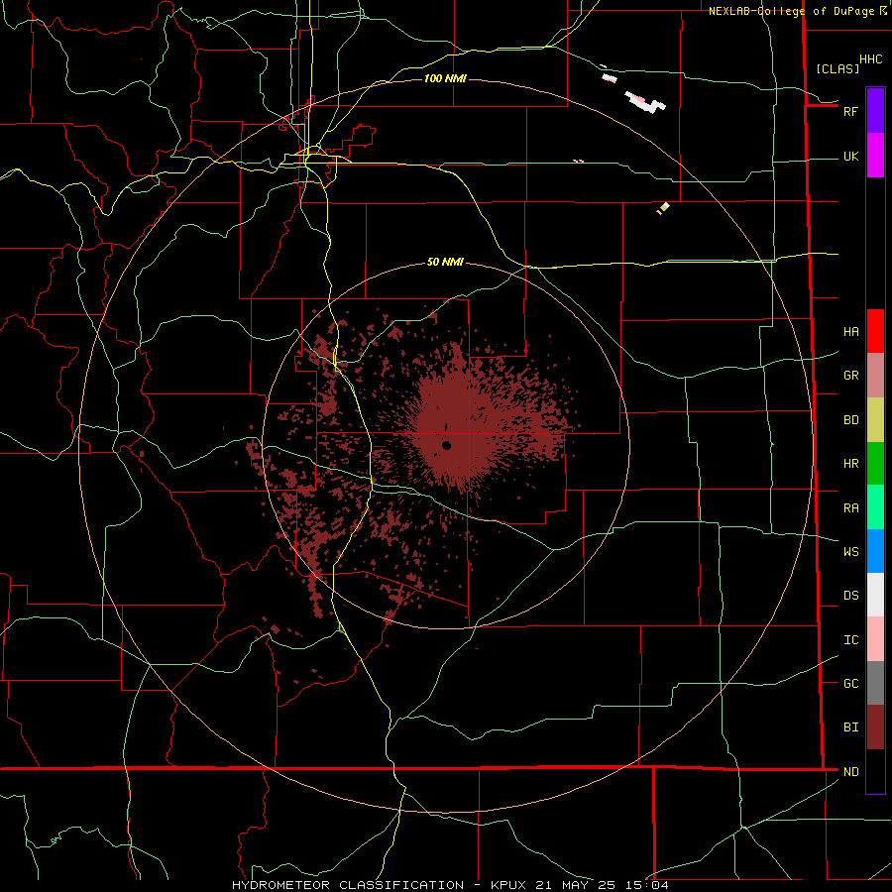This screenshot has height=892, width=892.
Task: Click the [CLAS] units label
Action: tap(837, 68)
